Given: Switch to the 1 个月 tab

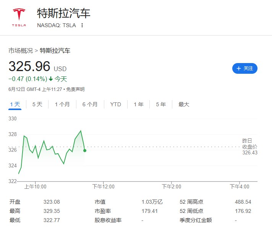Looking at the screenshot, I should click(x=62, y=104).
